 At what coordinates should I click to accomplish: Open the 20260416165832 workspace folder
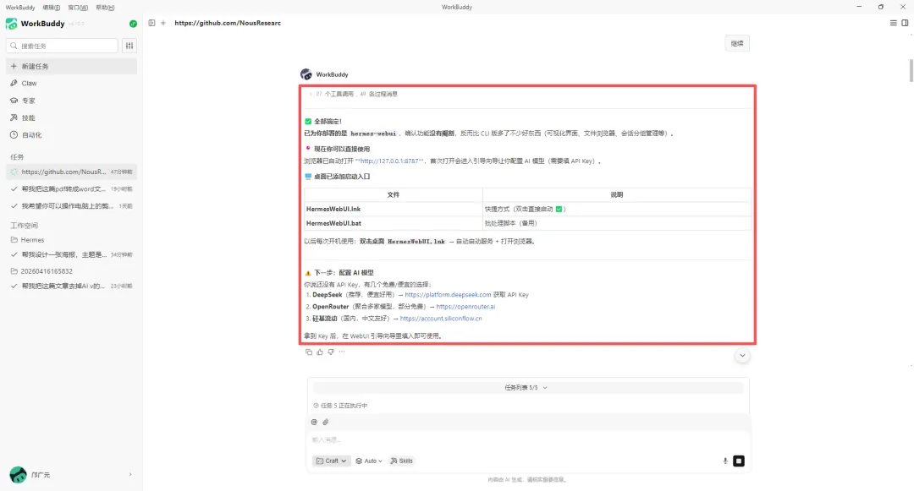(72, 271)
